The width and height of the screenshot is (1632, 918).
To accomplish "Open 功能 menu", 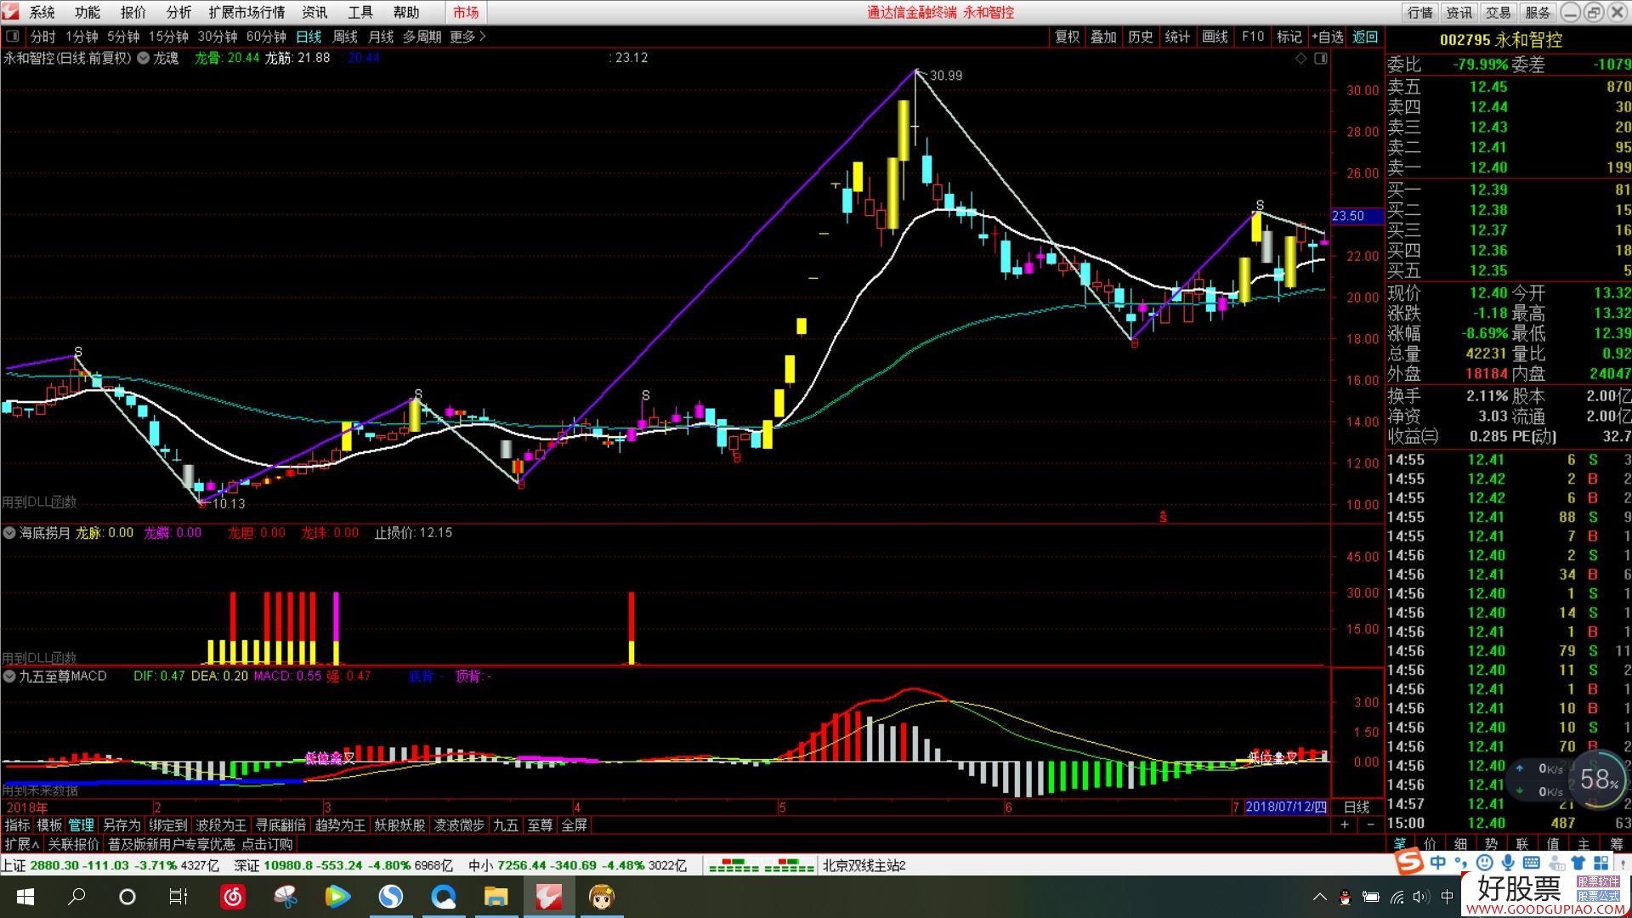I will [87, 12].
